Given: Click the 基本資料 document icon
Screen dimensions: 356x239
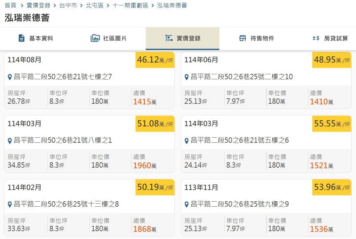Looking at the screenshot, I should [21, 38].
